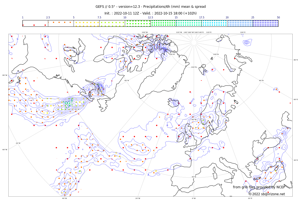The height and width of the screenshot is (200, 301).
Task: Choose the lime-dotted 7.5 to 10 mm legend box
Action: click(x=112, y=23)
